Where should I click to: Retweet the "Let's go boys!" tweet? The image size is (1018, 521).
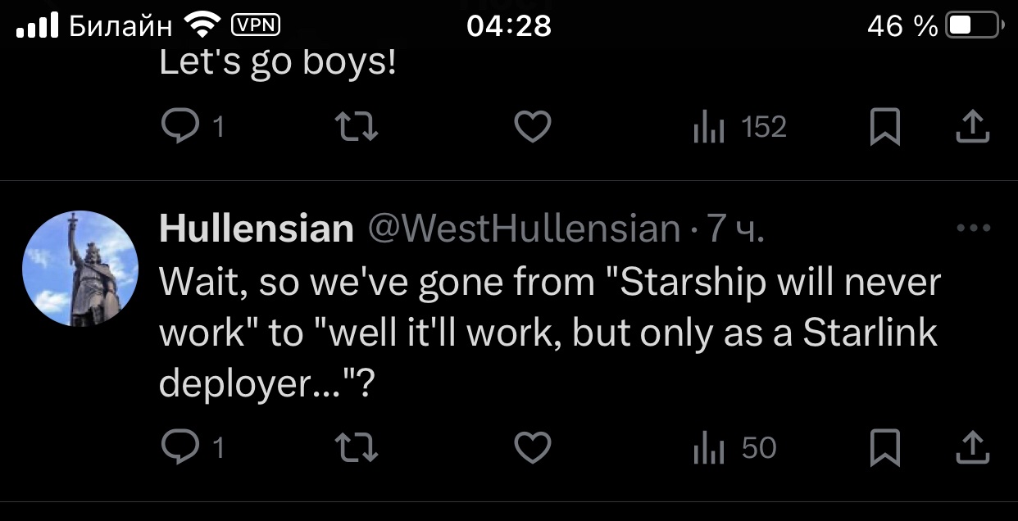[x=357, y=126]
